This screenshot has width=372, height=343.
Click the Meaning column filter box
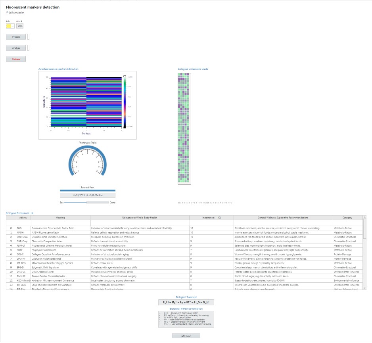tap(60, 223)
